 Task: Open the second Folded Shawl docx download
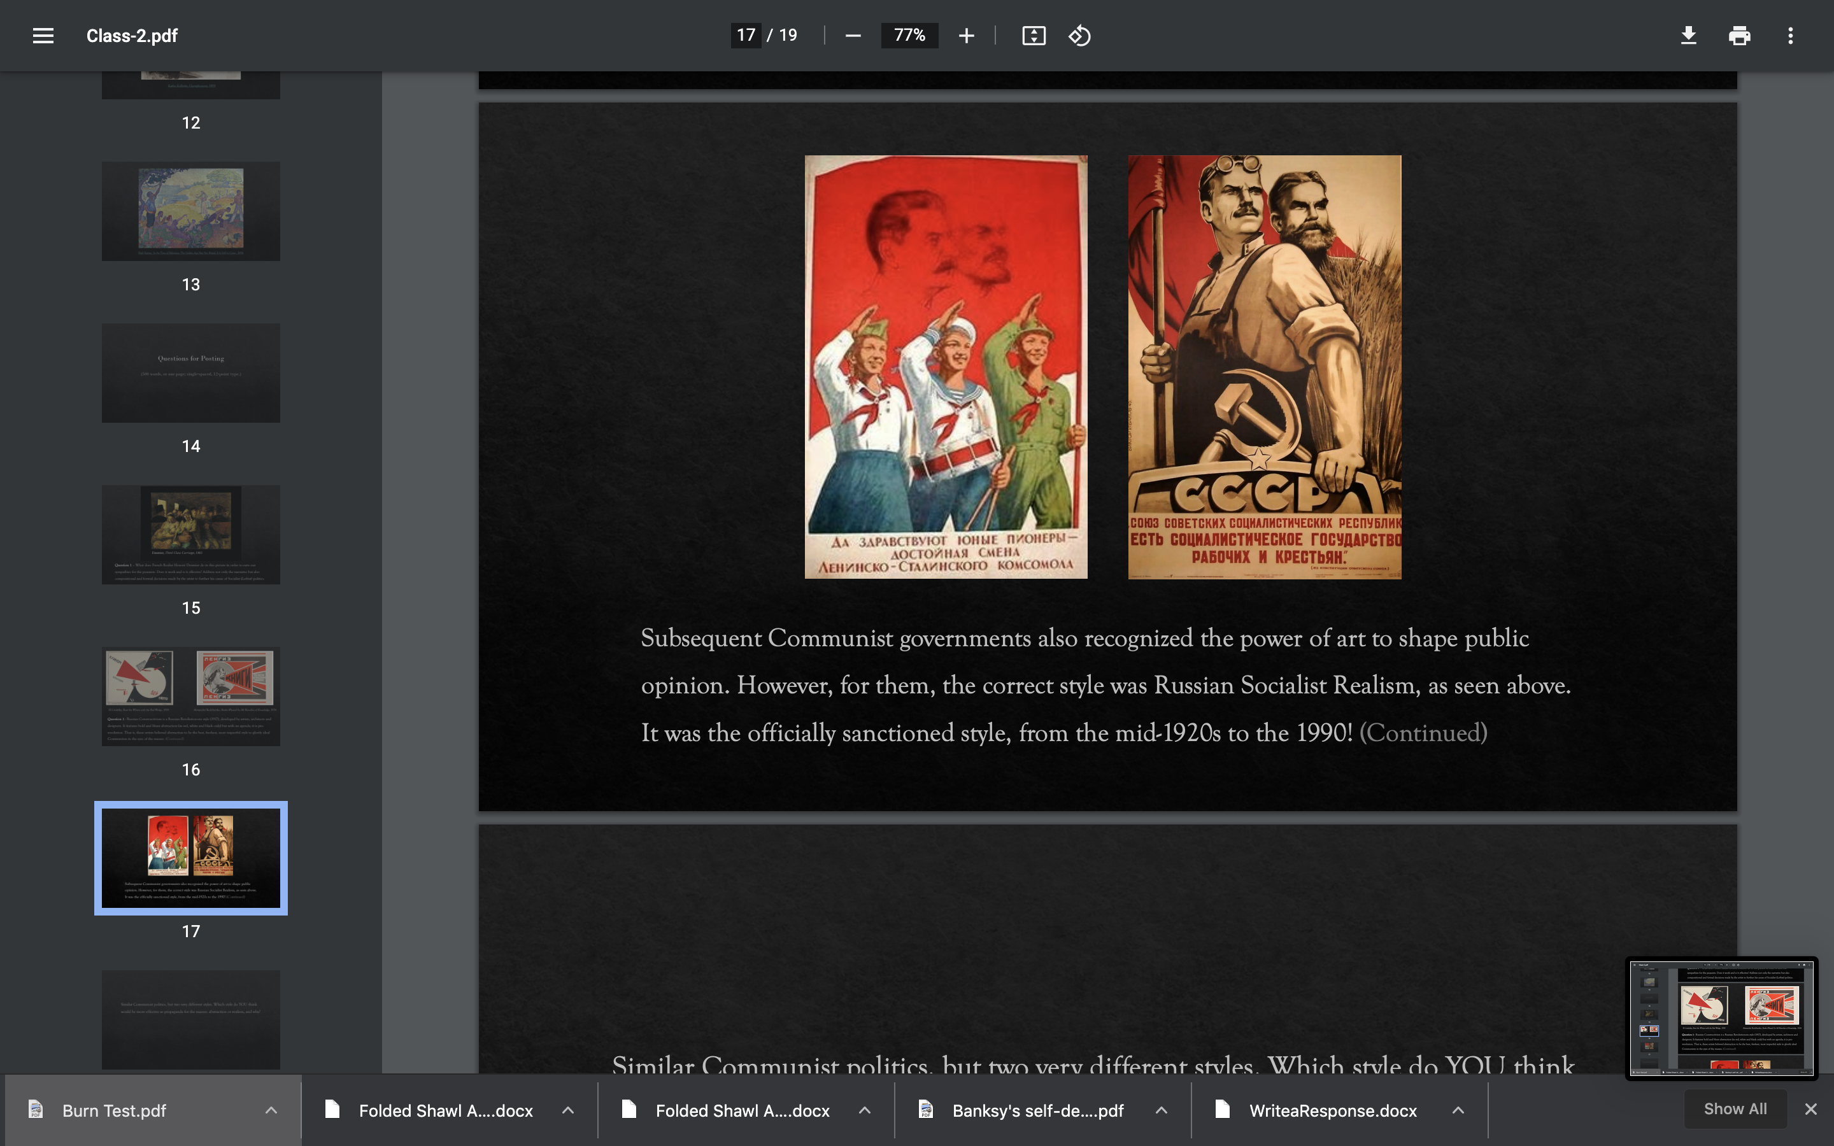coord(743,1110)
